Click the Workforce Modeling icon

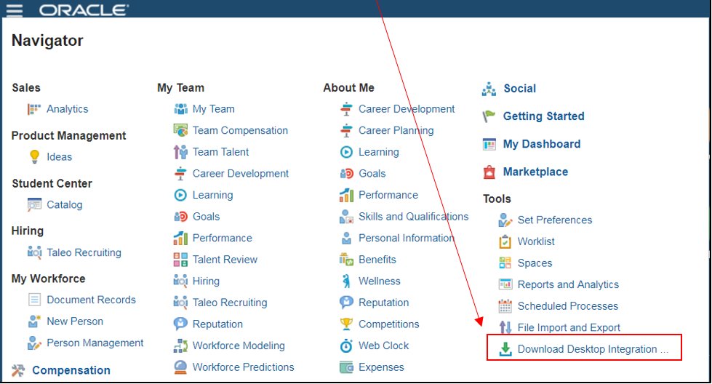180,345
